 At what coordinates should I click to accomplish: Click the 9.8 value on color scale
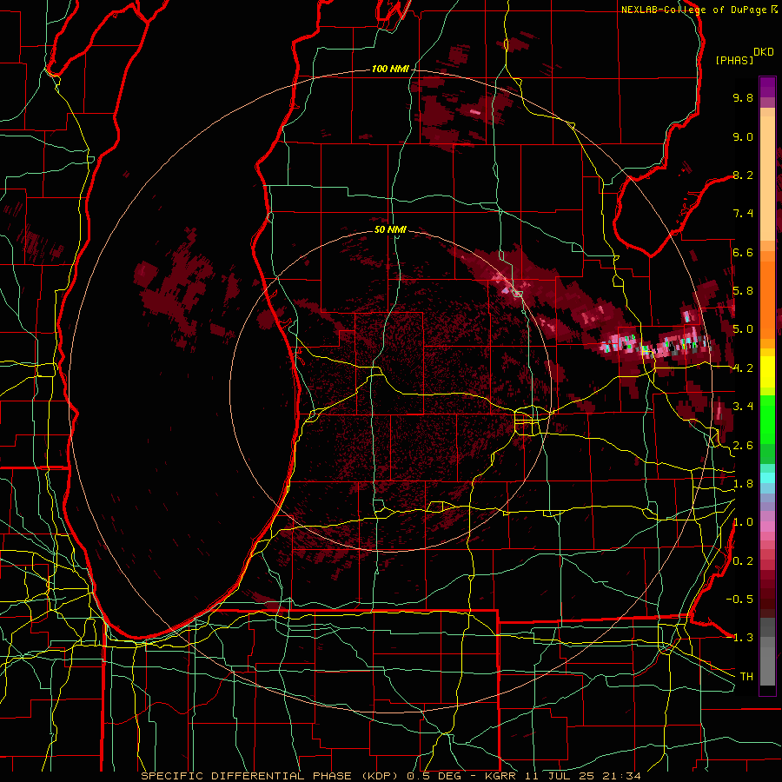(x=743, y=97)
